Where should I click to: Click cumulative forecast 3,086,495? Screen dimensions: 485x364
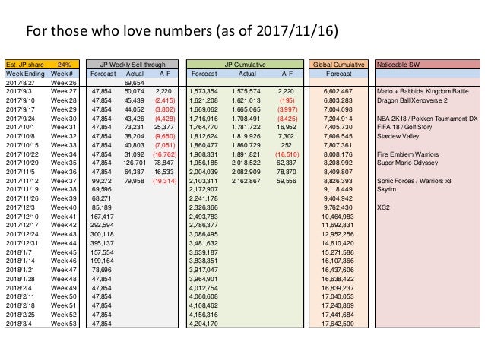(204, 234)
